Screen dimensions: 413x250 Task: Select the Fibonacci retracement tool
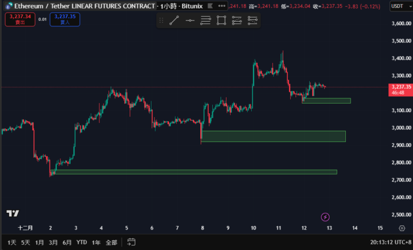[x=205, y=20]
